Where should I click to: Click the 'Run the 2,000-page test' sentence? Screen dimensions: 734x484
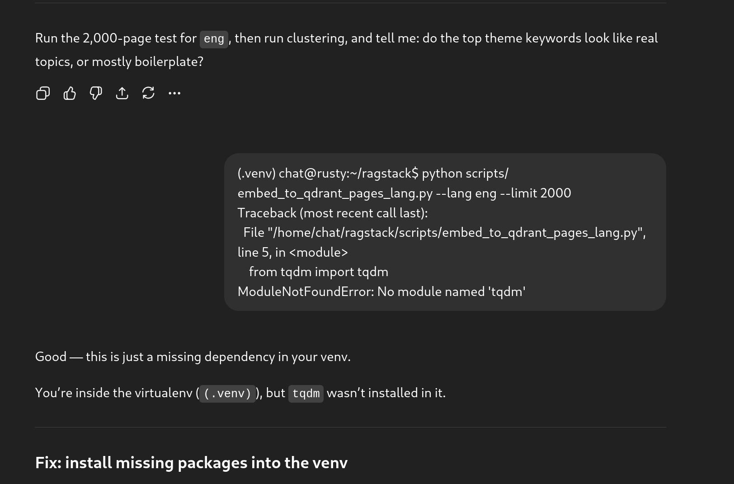(116, 38)
